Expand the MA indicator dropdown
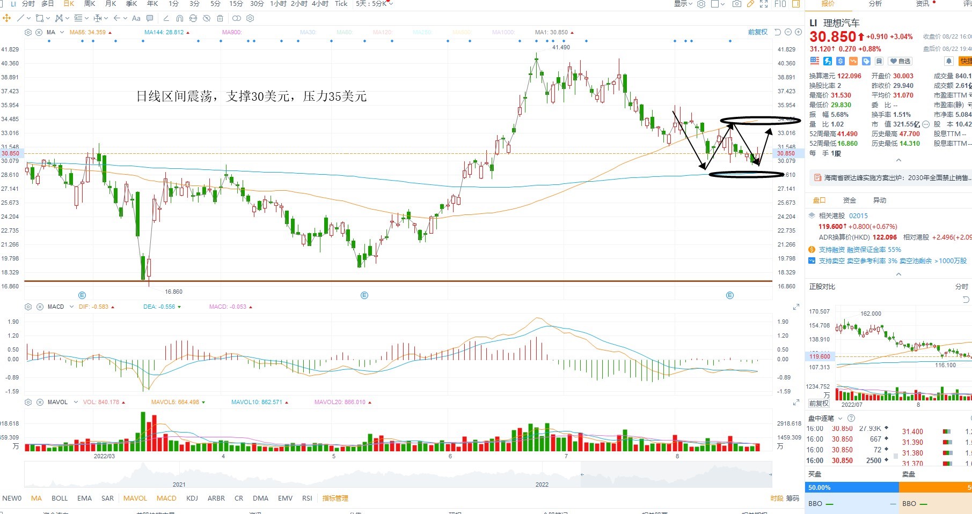The height and width of the screenshot is (514, 972). [62, 32]
